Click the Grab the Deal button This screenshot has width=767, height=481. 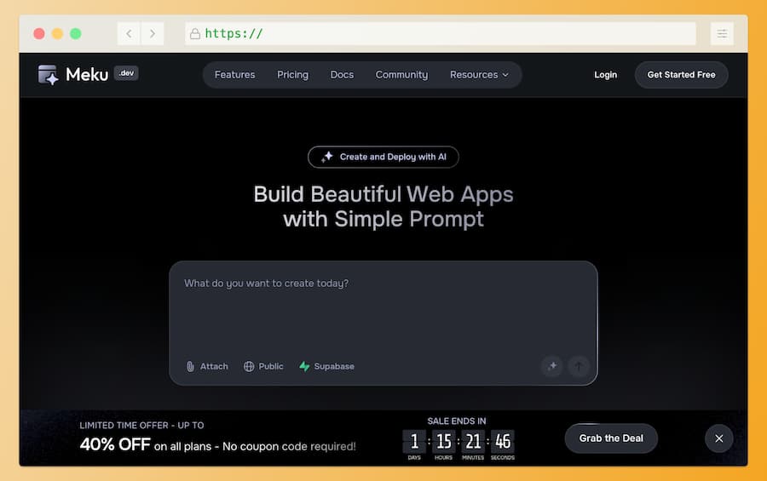pos(611,438)
